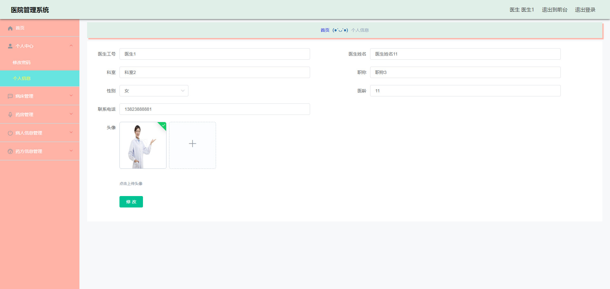
Task: Click the green checkmark on avatar thumbnail
Action: click(163, 125)
